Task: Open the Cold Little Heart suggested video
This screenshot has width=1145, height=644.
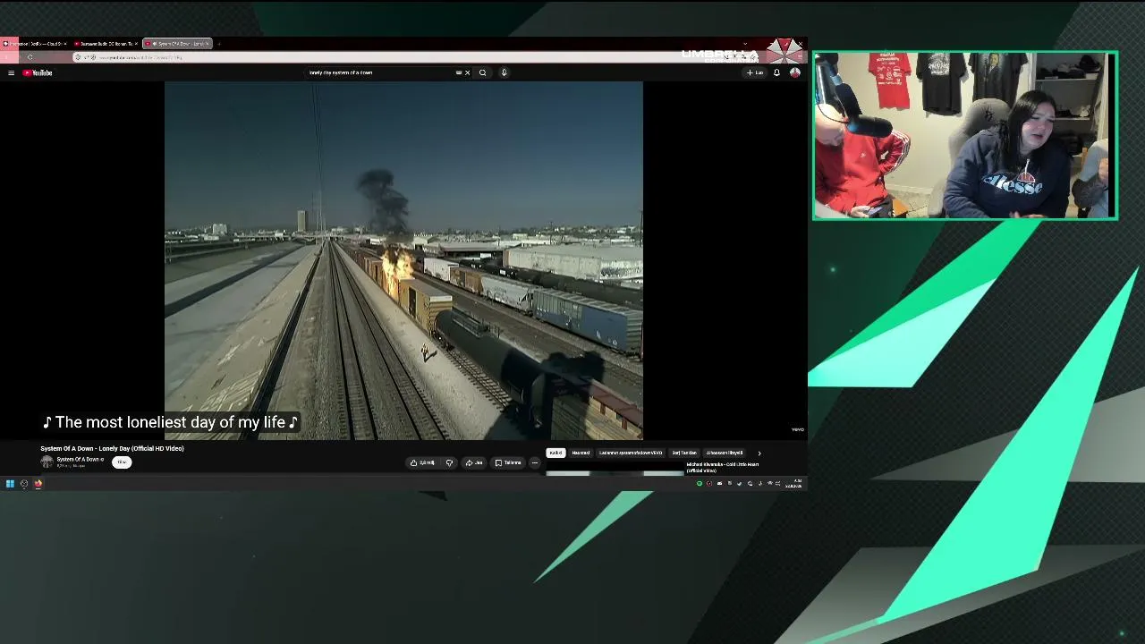Action: pos(723,467)
